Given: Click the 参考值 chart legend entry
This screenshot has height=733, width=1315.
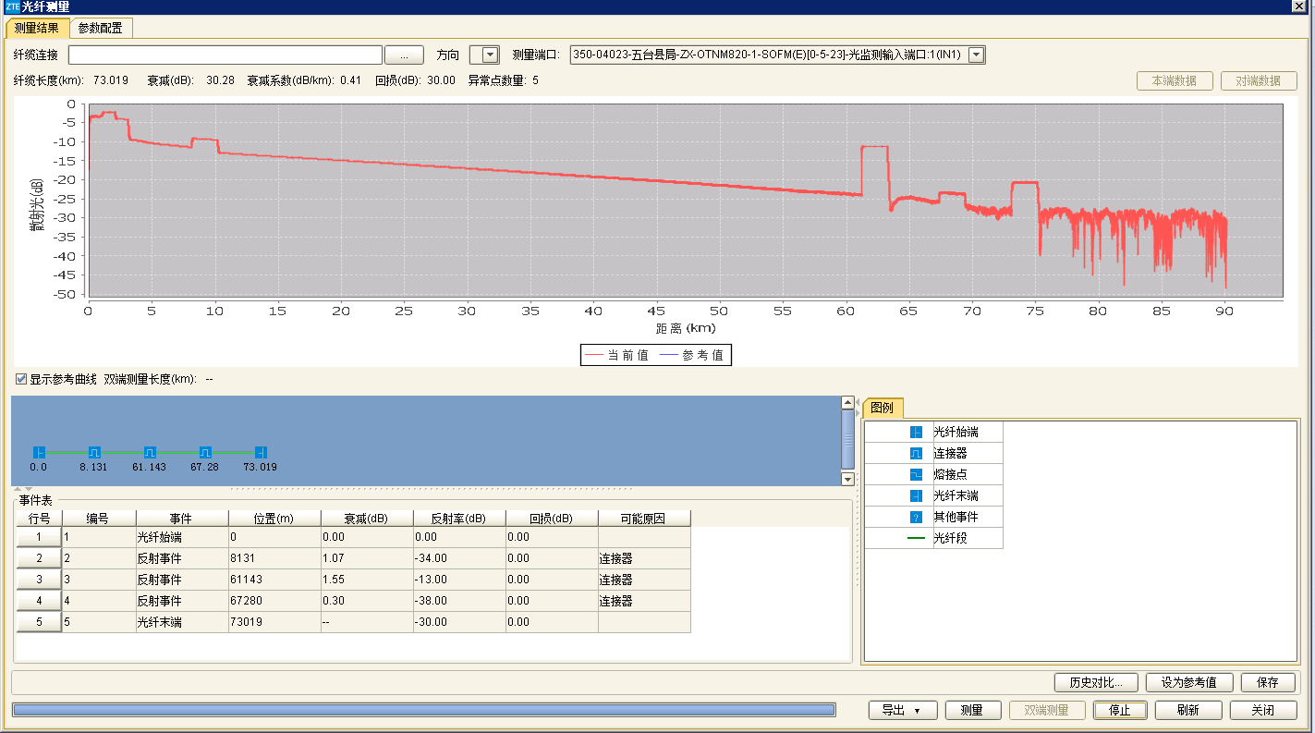Looking at the screenshot, I should [692, 356].
